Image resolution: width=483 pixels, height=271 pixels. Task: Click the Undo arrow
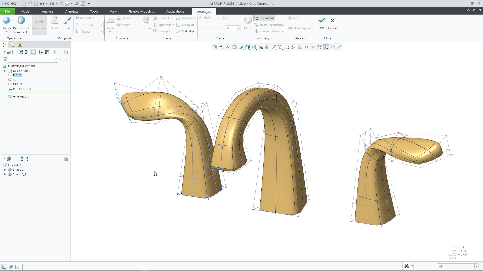click(42, 4)
